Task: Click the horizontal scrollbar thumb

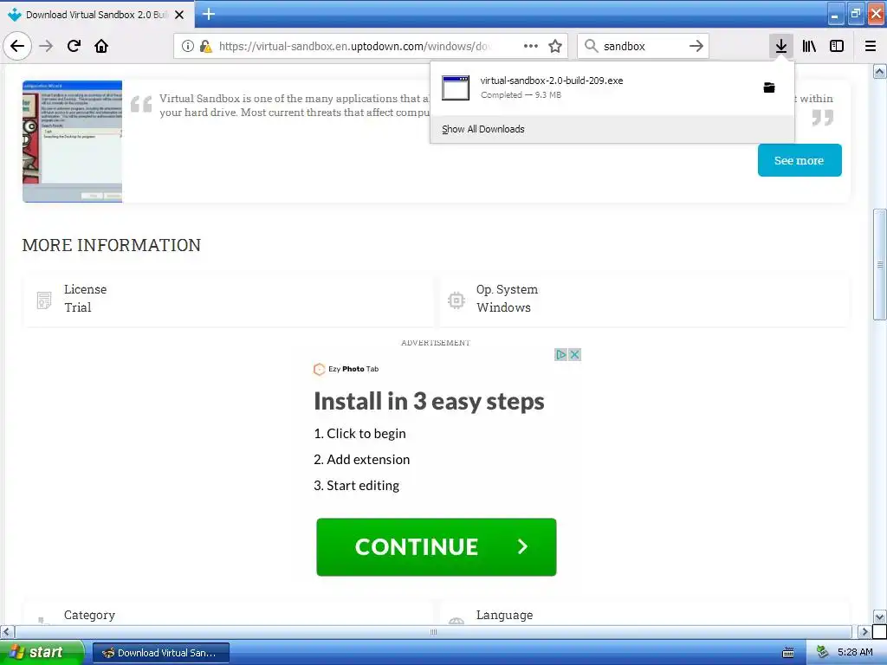Action: coord(433,631)
